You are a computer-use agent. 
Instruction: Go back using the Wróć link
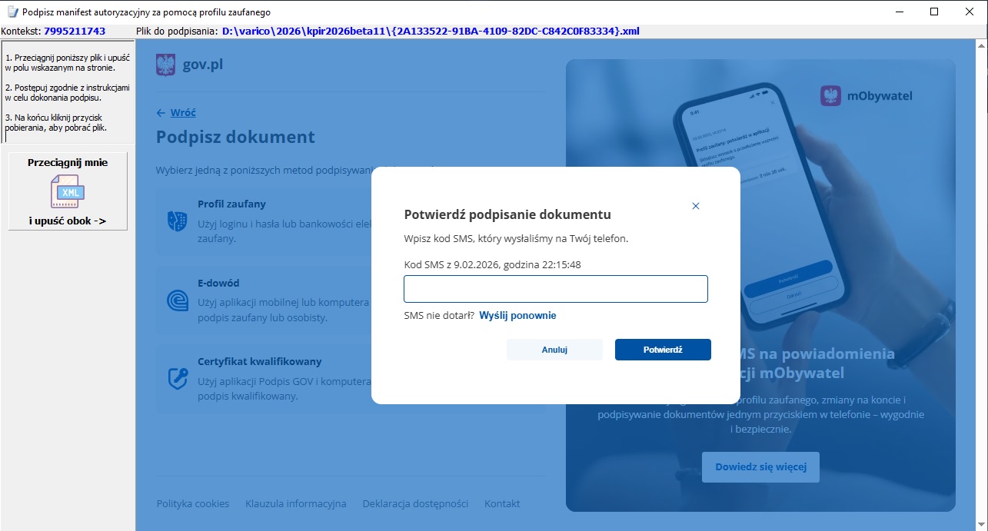[x=183, y=112]
